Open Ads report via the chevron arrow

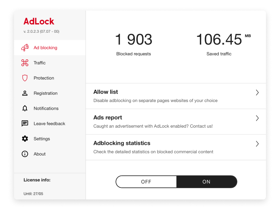point(257,118)
